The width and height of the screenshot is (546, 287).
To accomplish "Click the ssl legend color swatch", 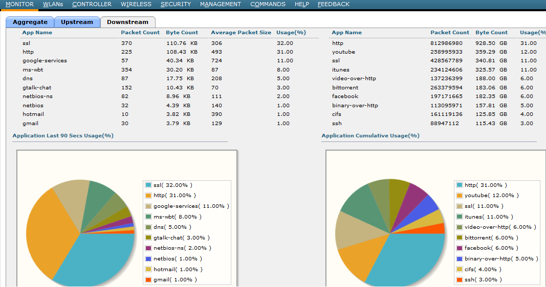I will pos(148,185).
